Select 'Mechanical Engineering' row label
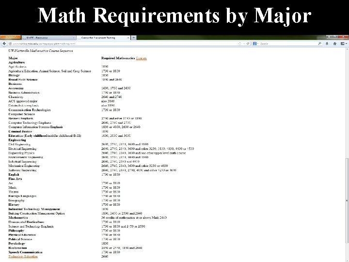 point(24,166)
